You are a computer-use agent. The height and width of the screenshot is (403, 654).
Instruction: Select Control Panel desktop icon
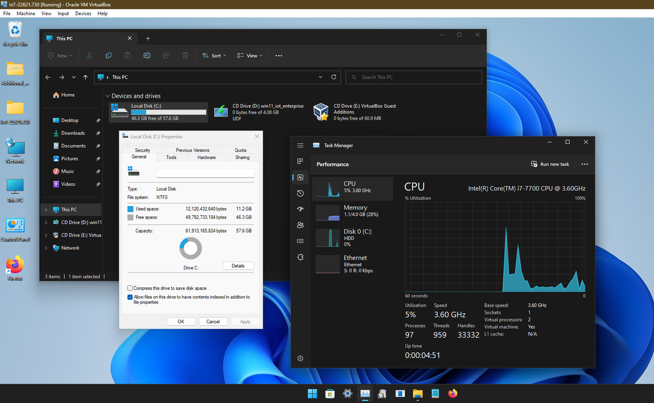15,230
